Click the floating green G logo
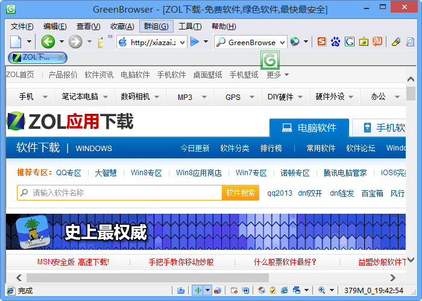The image size is (422, 301). [x=270, y=60]
